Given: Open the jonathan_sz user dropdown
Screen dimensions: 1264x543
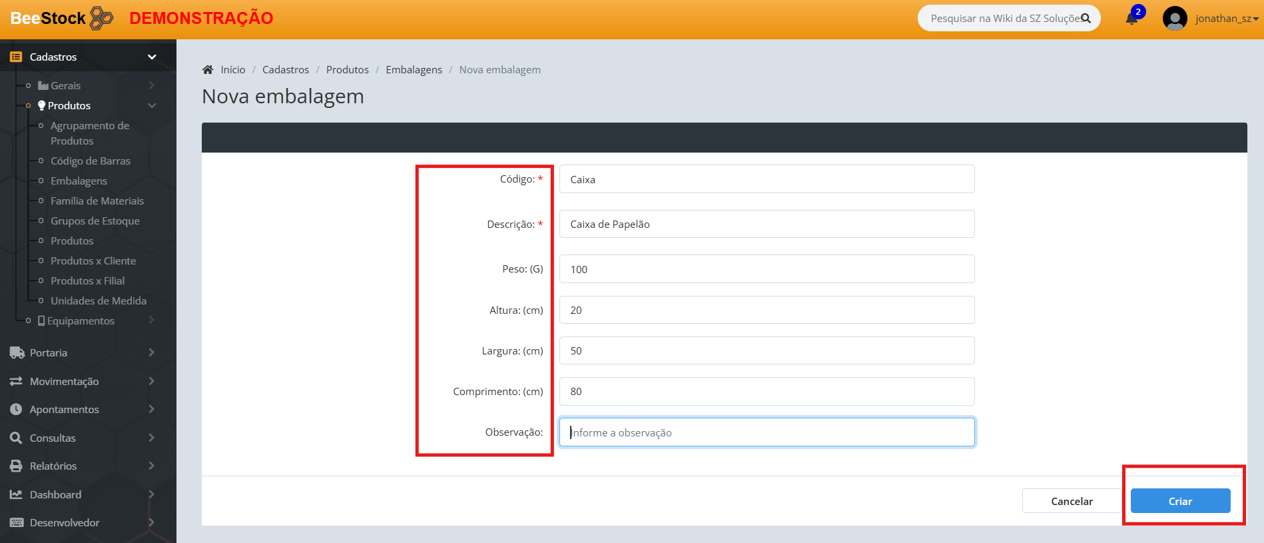Looking at the screenshot, I should [1227, 19].
